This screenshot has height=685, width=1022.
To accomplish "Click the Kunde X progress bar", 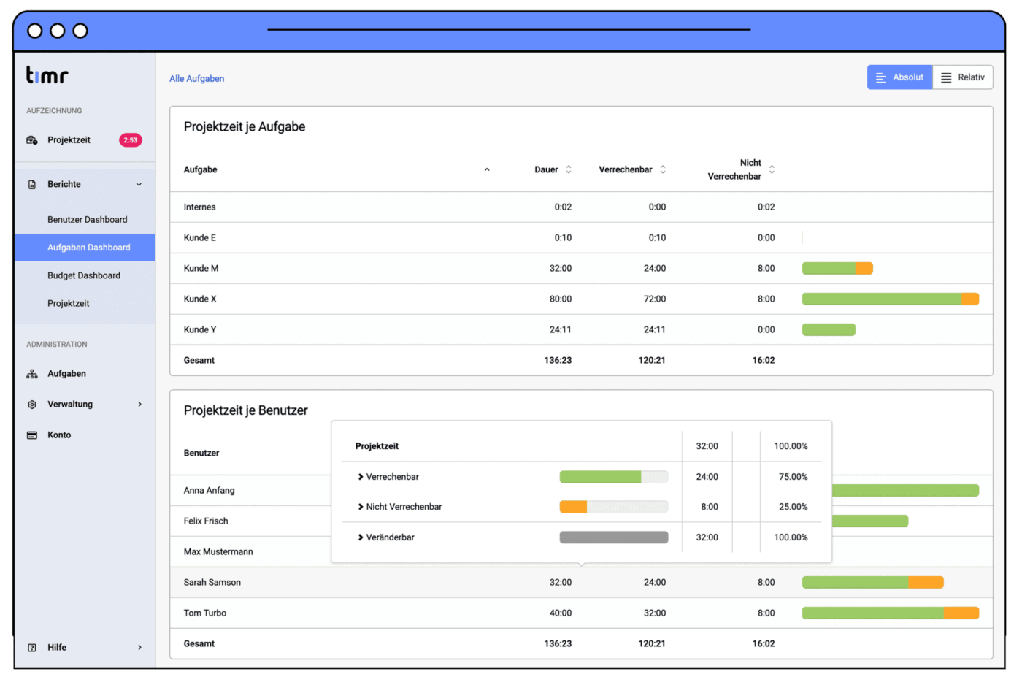I will pyautogui.click(x=891, y=299).
